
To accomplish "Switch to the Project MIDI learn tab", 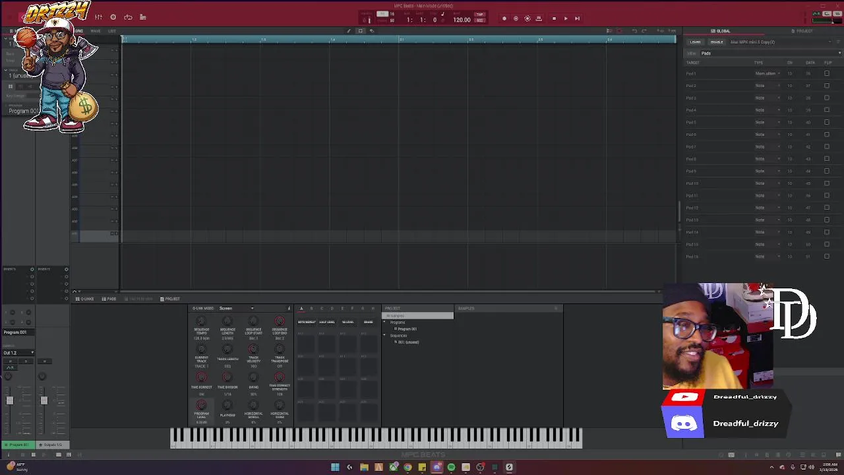I will click(x=802, y=31).
